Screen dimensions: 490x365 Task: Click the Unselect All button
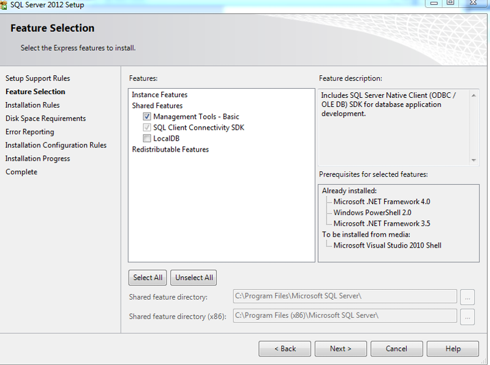coord(194,278)
